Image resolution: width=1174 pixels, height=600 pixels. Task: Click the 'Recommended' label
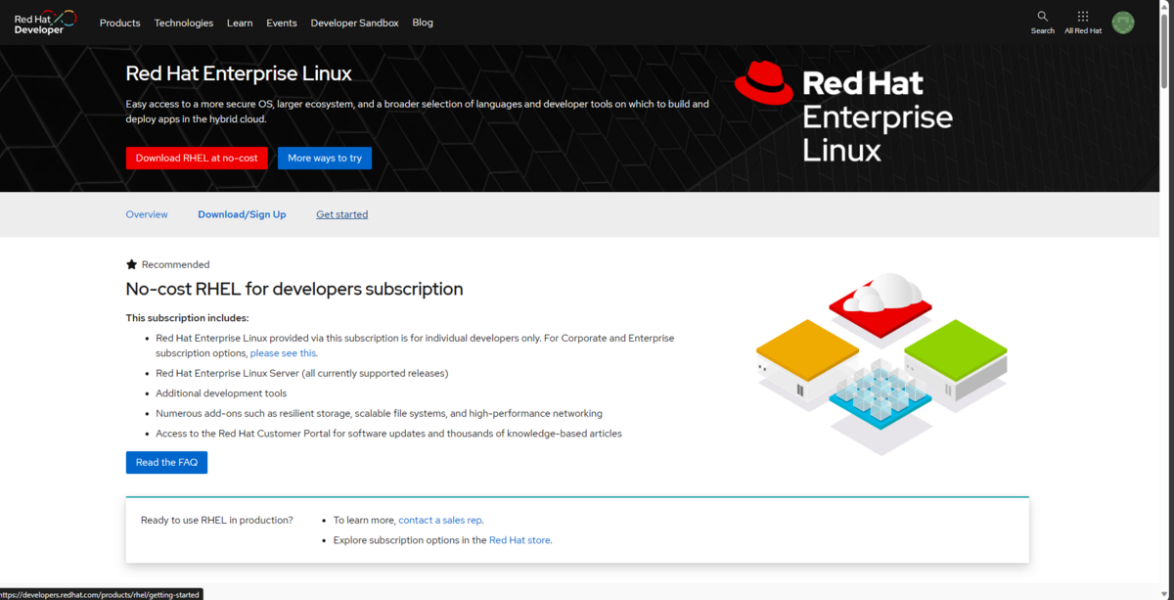(x=175, y=264)
